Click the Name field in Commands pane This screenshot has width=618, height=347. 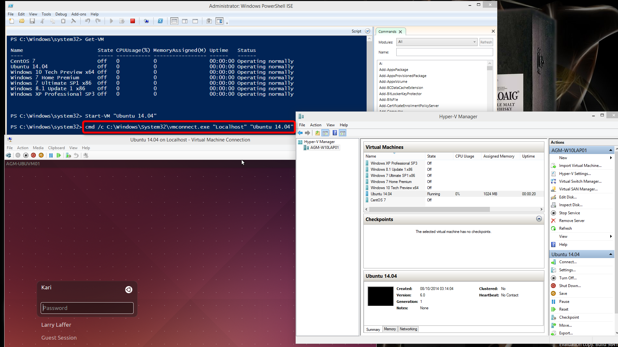tap(444, 52)
